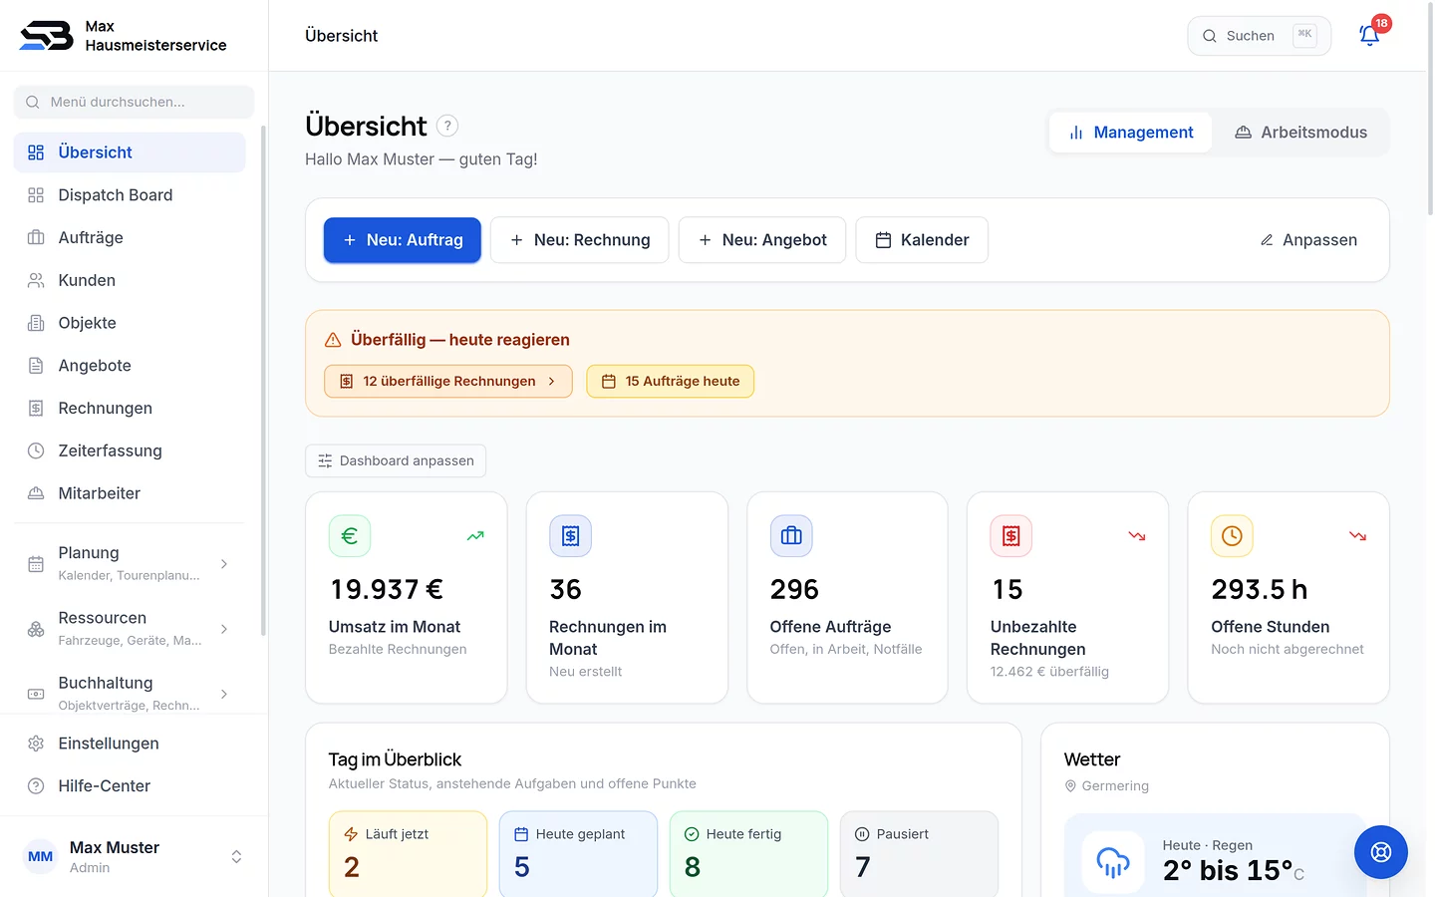Click Neu: Angebot button
The image size is (1435, 897).
[x=762, y=240]
